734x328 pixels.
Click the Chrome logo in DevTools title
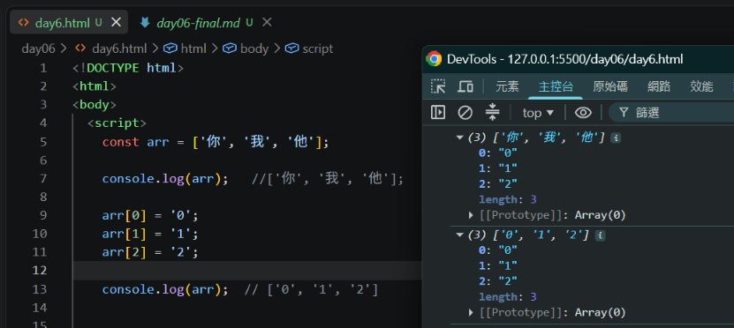coord(434,59)
